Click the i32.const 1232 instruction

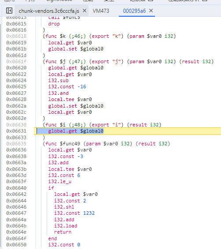click(74, 213)
